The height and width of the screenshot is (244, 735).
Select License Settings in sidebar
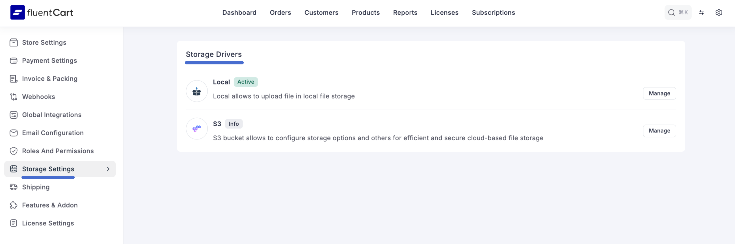coord(48,223)
